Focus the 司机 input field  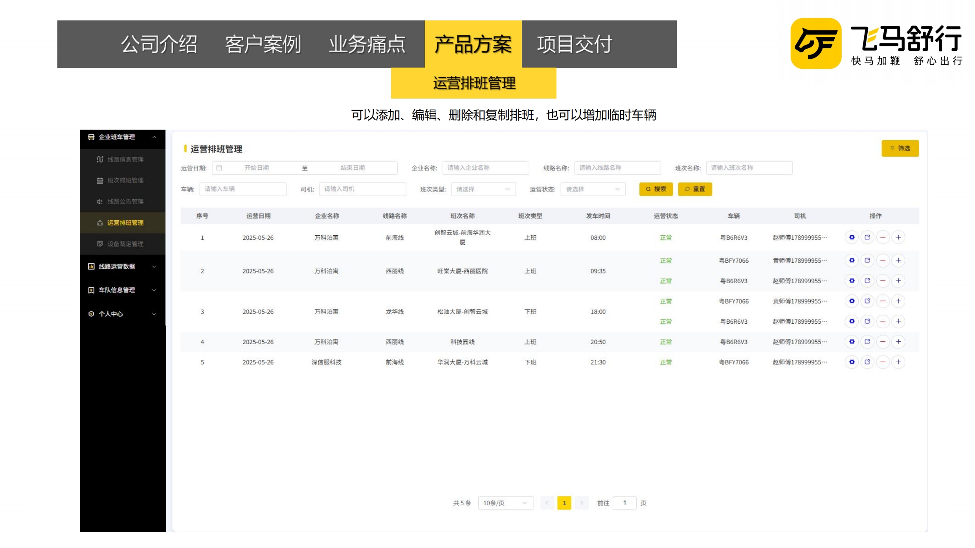click(362, 189)
